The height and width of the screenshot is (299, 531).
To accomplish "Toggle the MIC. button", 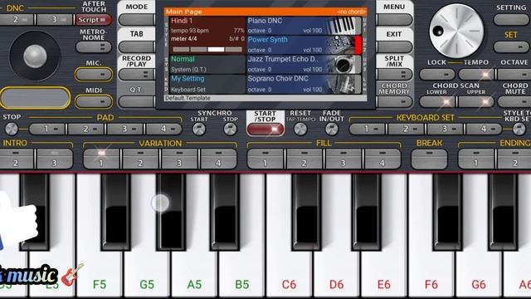I will [x=94, y=75].
